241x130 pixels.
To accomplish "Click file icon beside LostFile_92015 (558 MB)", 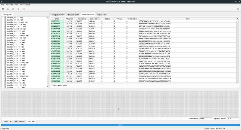I will point(5,24).
